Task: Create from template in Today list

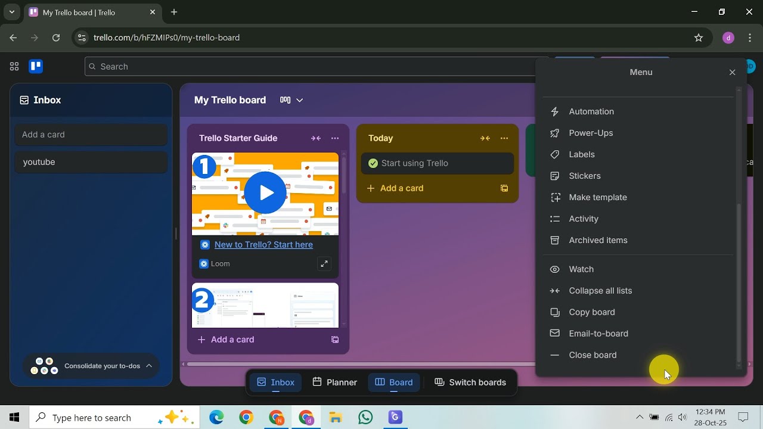Action: click(504, 188)
